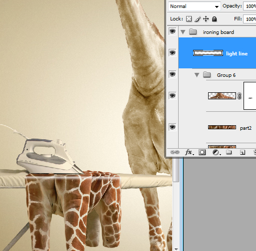Click the Opacity value field

250,6
